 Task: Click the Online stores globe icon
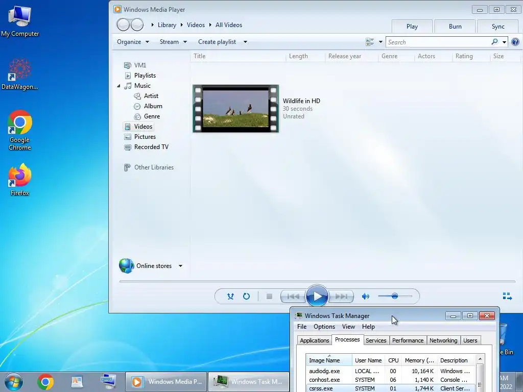pyautogui.click(x=127, y=265)
